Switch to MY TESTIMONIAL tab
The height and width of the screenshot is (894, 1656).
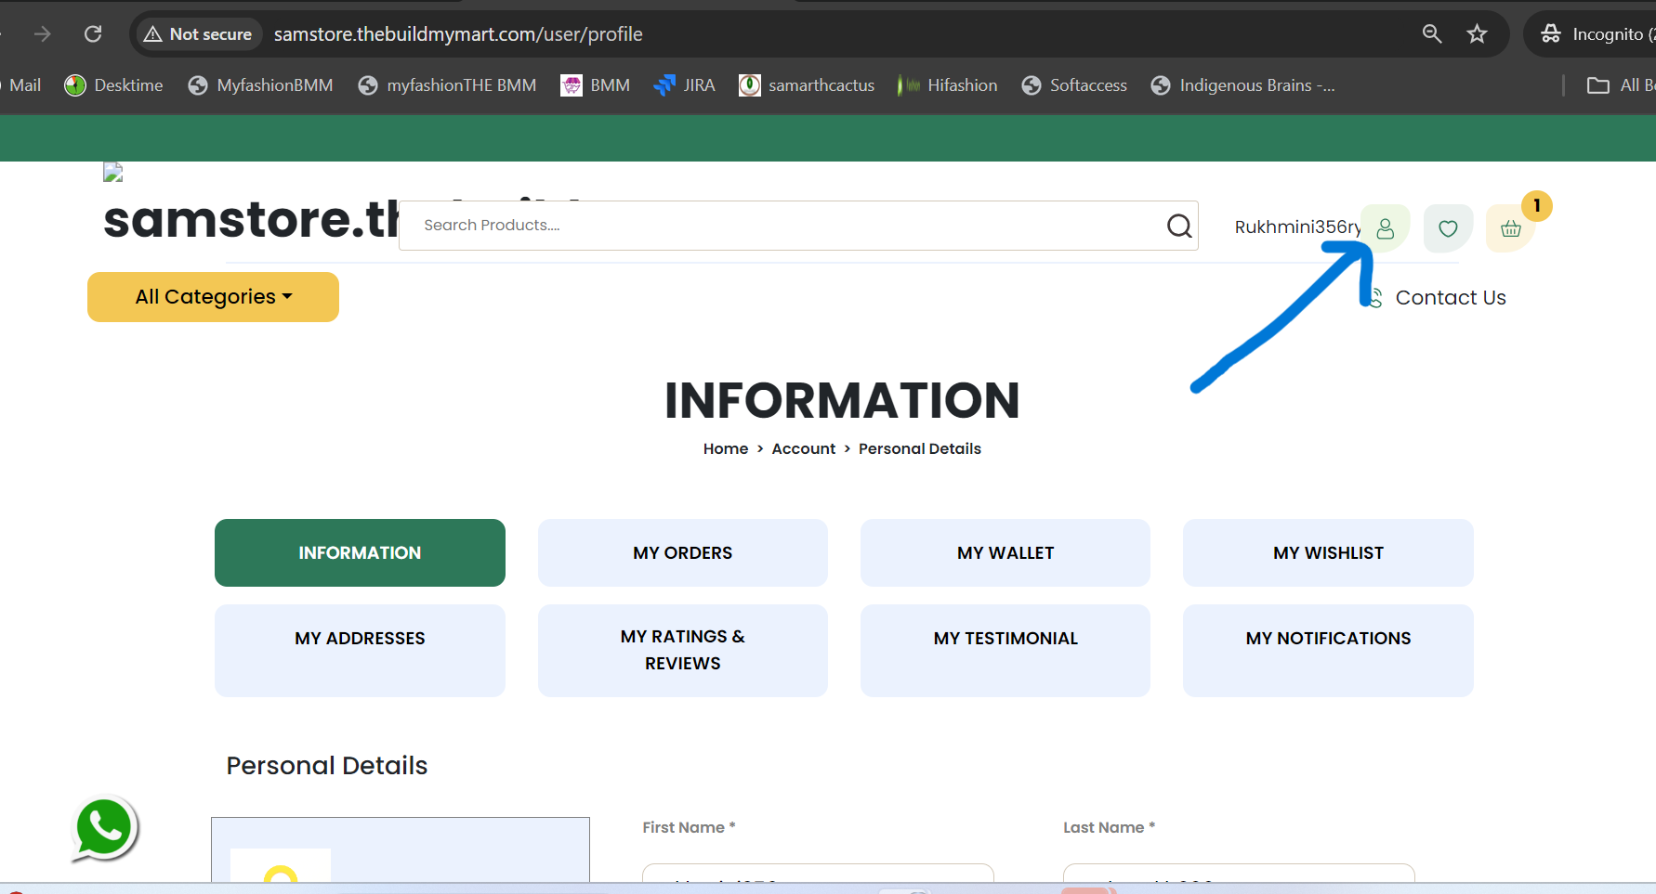click(x=1005, y=651)
